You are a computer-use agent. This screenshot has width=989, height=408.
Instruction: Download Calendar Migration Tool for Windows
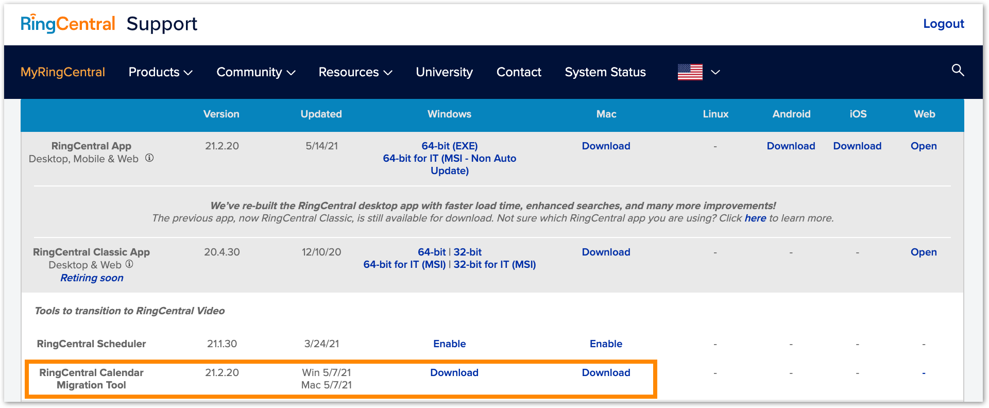454,372
